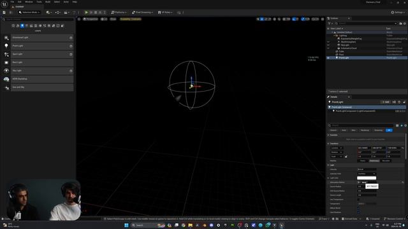The width and height of the screenshot is (408, 229).
Task: Click the help icon on Spot Light row
Action: pos(71,54)
